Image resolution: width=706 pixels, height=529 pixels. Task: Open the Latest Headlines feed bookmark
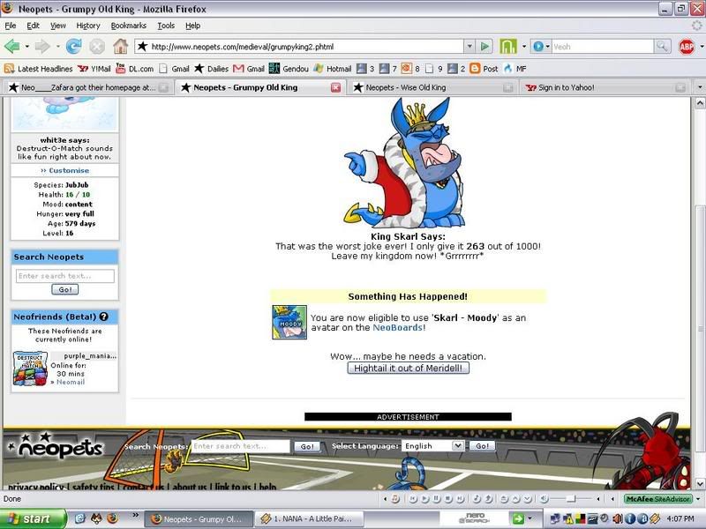tap(38, 69)
